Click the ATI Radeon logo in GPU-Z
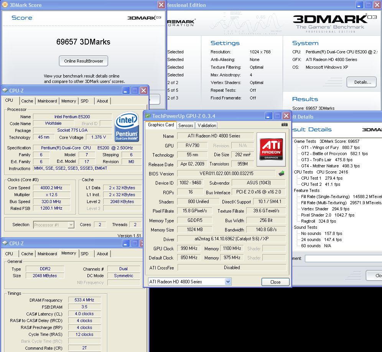Image resolution: width=382 pixels, height=352 pixels. pos(271,149)
